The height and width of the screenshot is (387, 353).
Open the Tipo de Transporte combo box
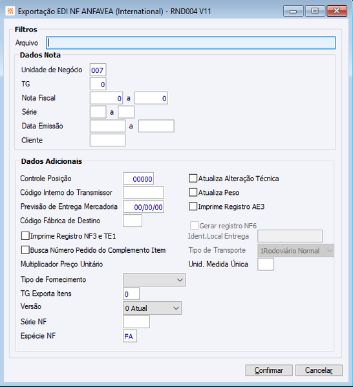(296, 250)
